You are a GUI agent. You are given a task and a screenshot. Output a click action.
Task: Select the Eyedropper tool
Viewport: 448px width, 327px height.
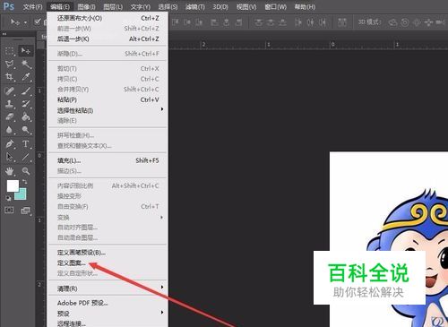(x=26, y=77)
